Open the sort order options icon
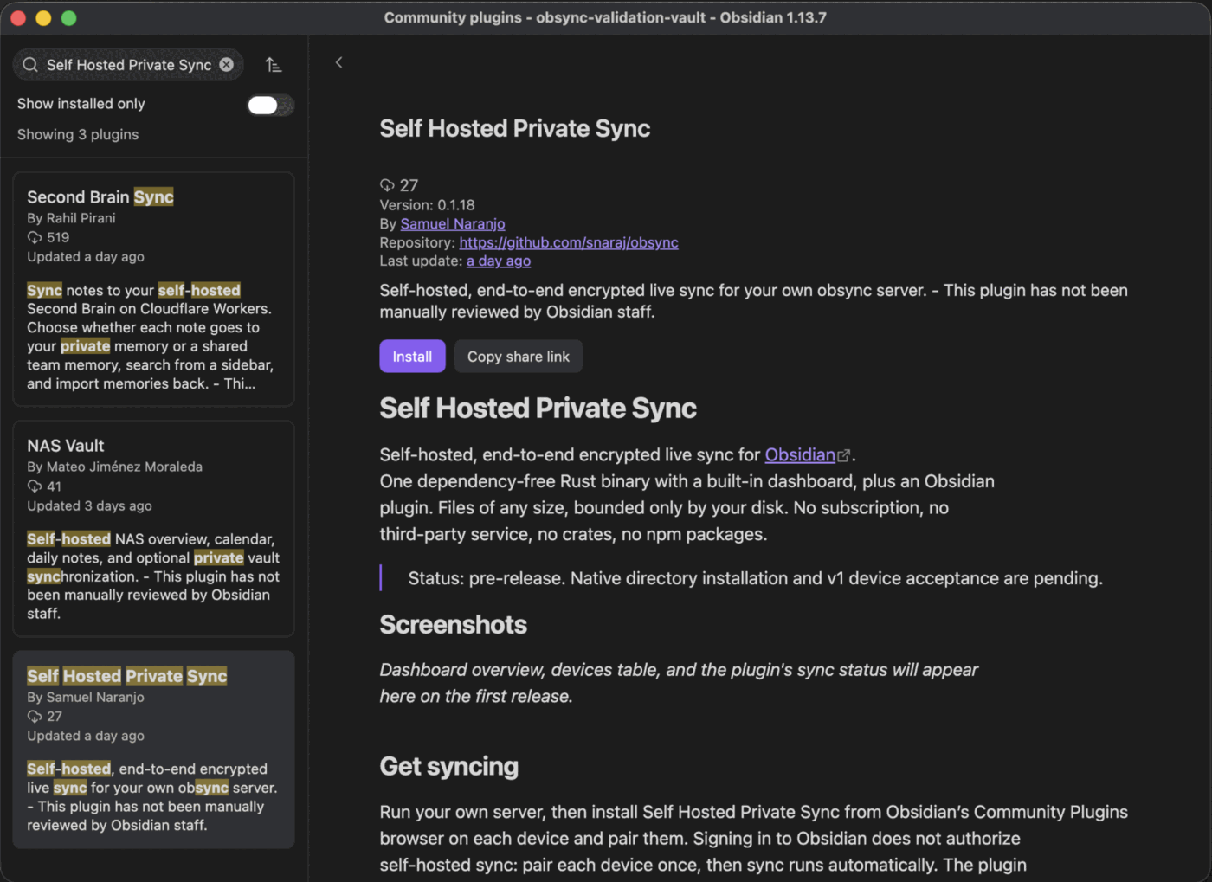This screenshot has width=1212, height=882. click(x=274, y=65)
